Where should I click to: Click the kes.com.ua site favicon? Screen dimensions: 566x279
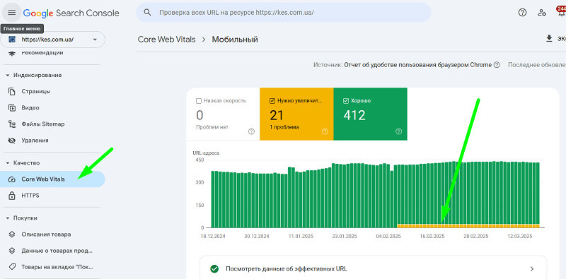point(12,40)
